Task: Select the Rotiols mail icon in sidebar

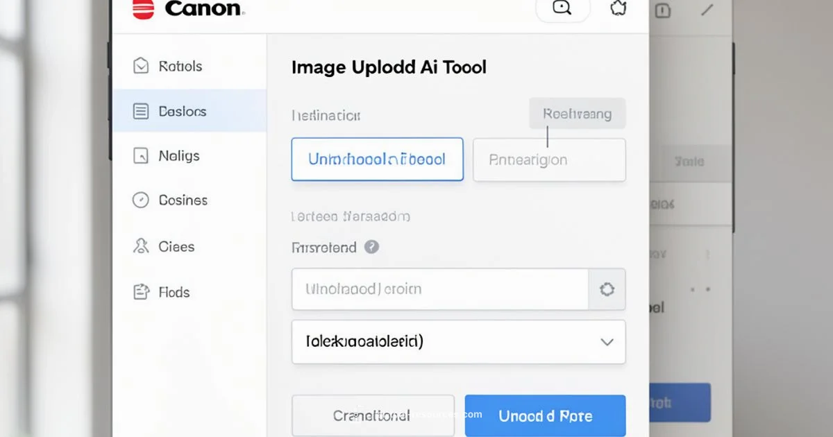Action: tap(142, 65)
